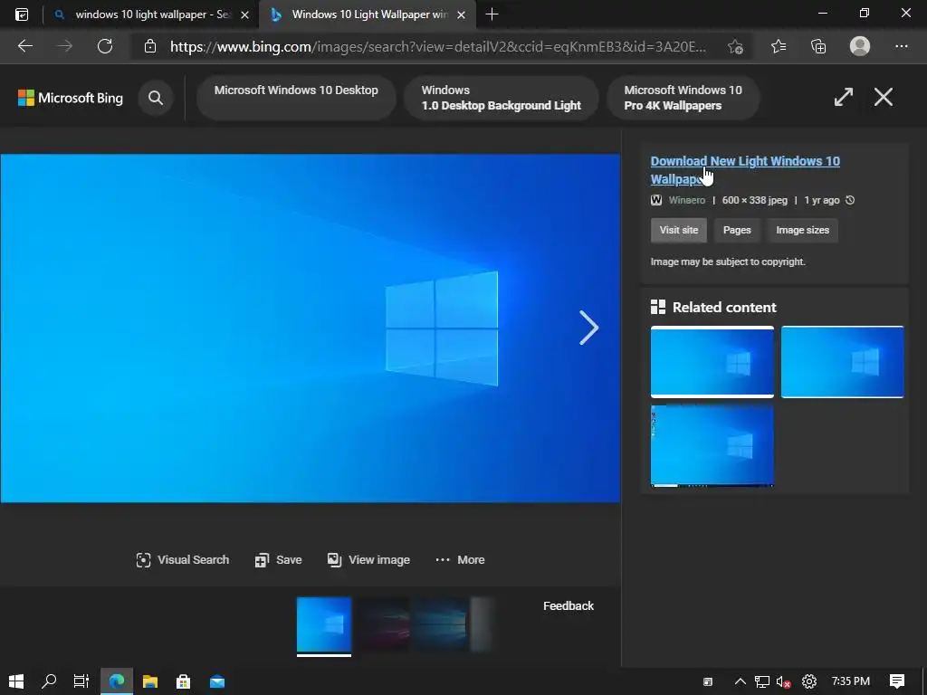The width and height of the screenshot is (927, 695).
Task: Open 'Download New Light Windows 10 Wallpaper' link
Action: point(745,170)
